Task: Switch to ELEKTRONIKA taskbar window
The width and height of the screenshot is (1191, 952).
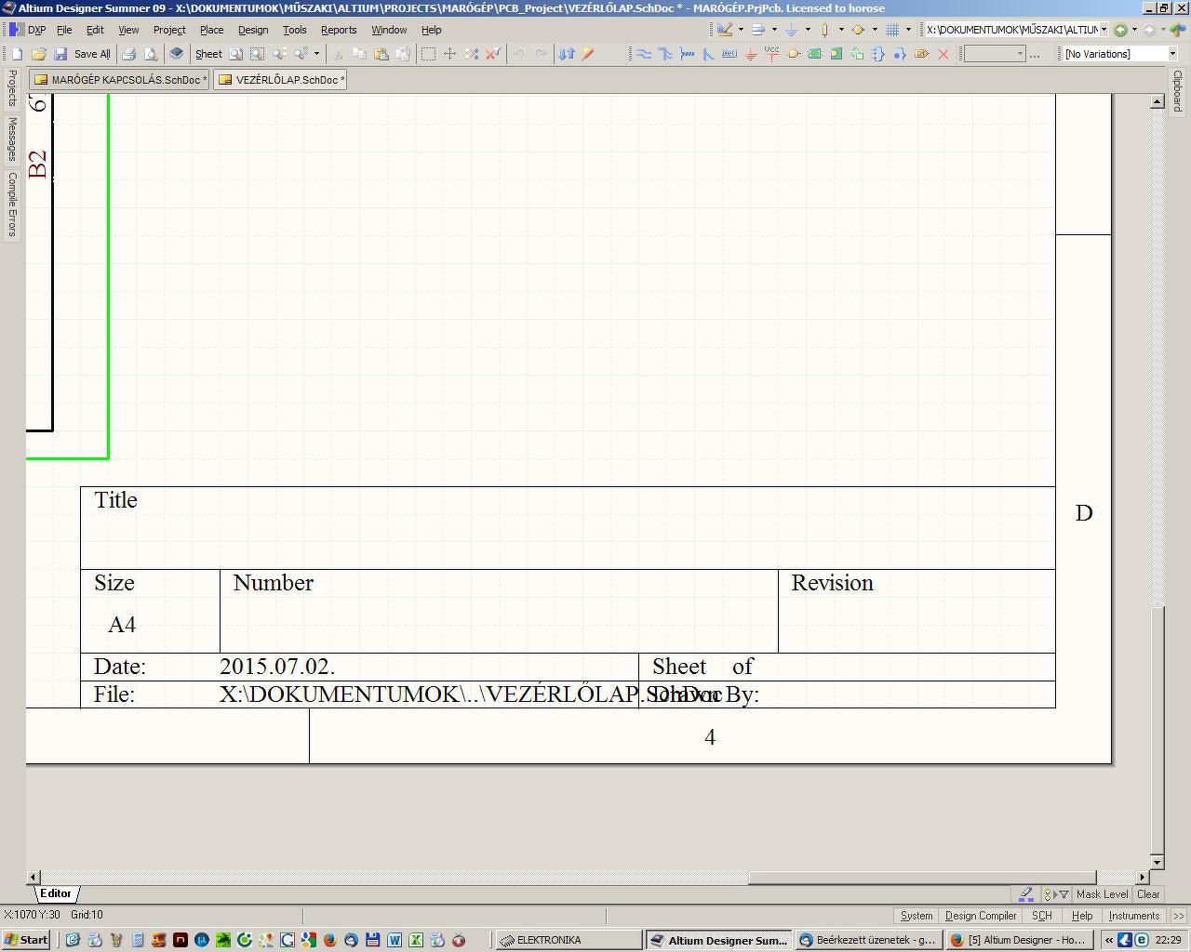Action: click(x=569, y=940)
